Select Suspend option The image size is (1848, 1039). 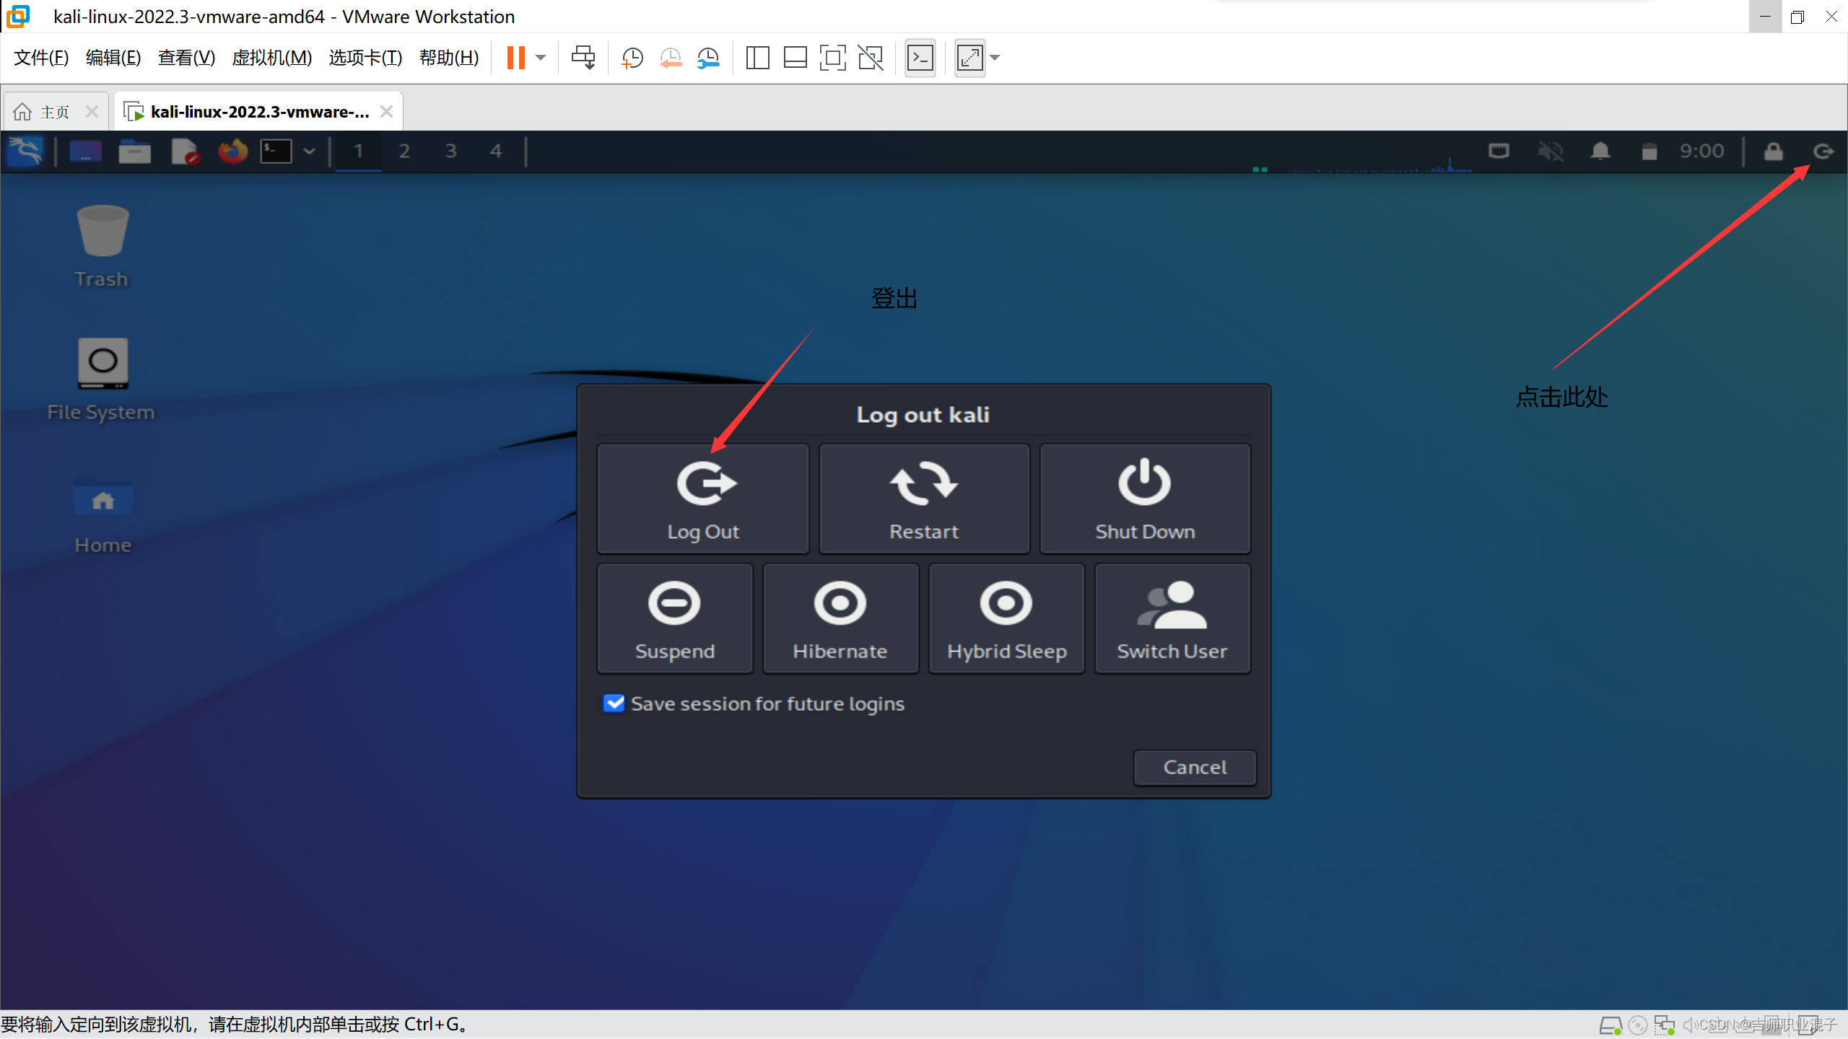[x=675, y=618]
